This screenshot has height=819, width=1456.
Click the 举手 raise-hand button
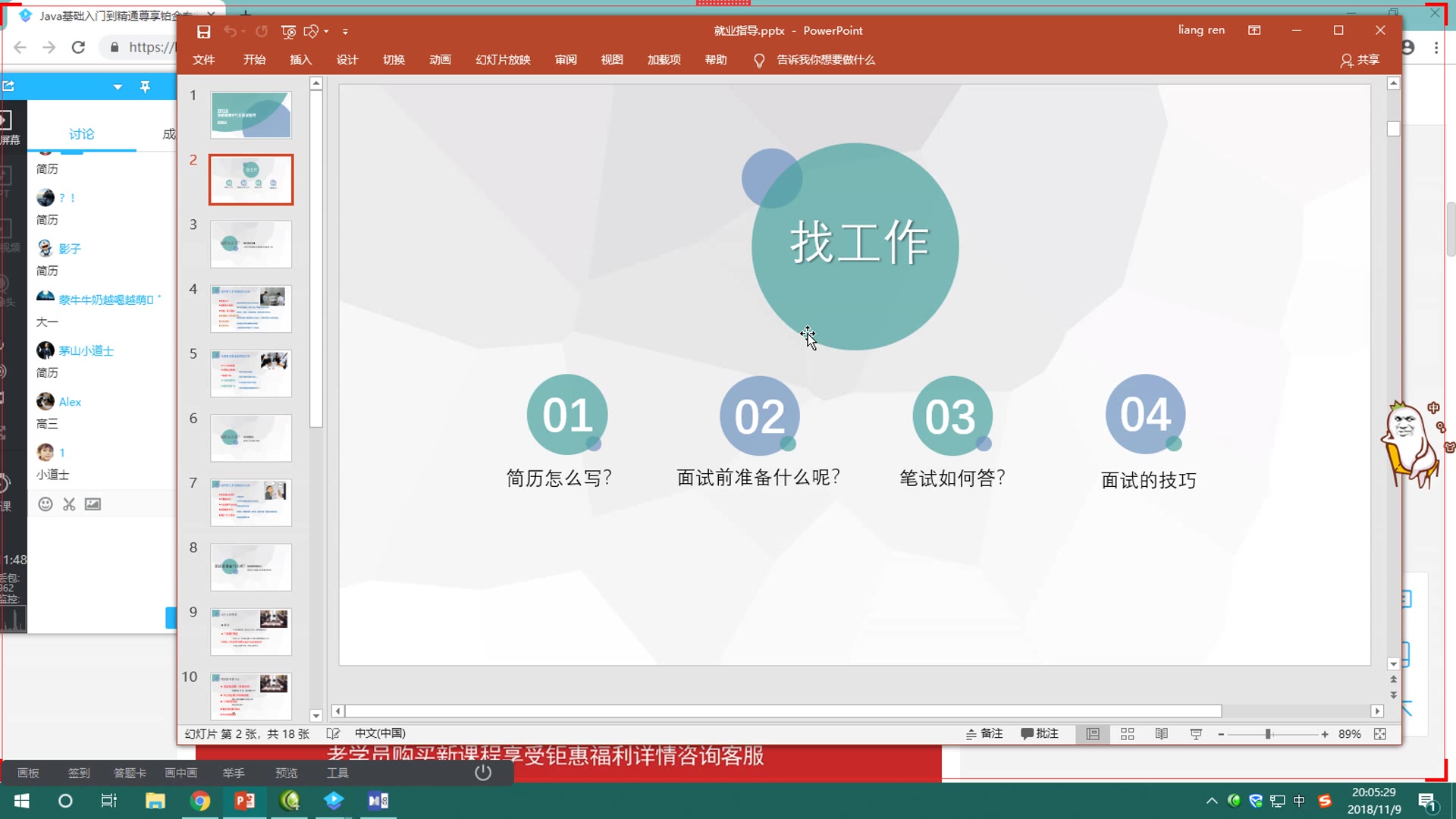pos(234,772)
